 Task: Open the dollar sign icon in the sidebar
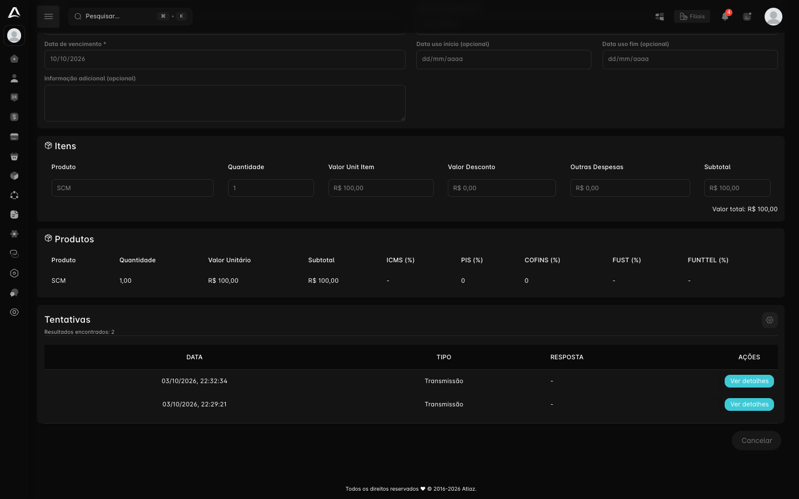(14, 117)
